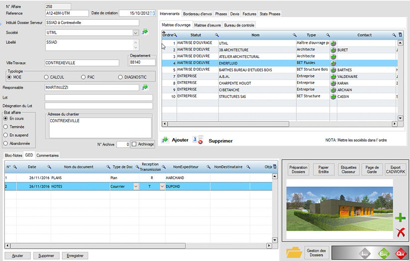Open the Date de création calendar picker
Screen dimensions: 410x261
pyautogui.click(x=152, y=13)
